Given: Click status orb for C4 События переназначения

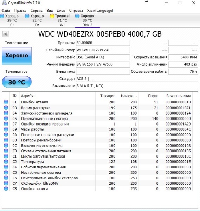Looking at the screenshot, I should coord(6,167).
